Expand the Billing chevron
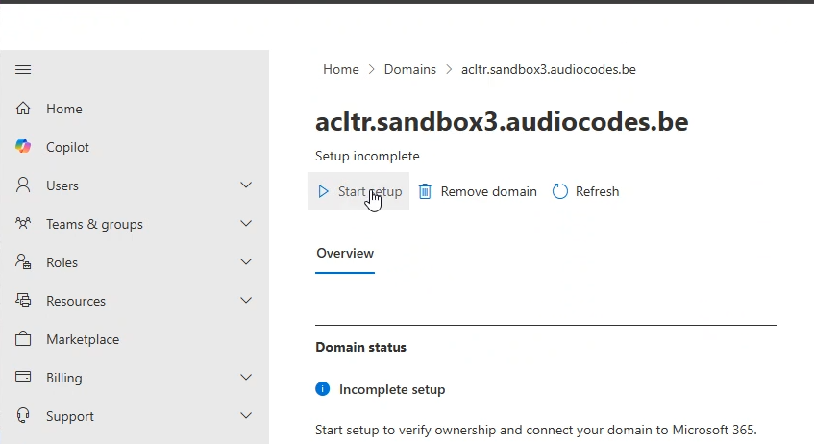This screenshot has height=444, width=814. pyautogui.click(x=246, y=377)
